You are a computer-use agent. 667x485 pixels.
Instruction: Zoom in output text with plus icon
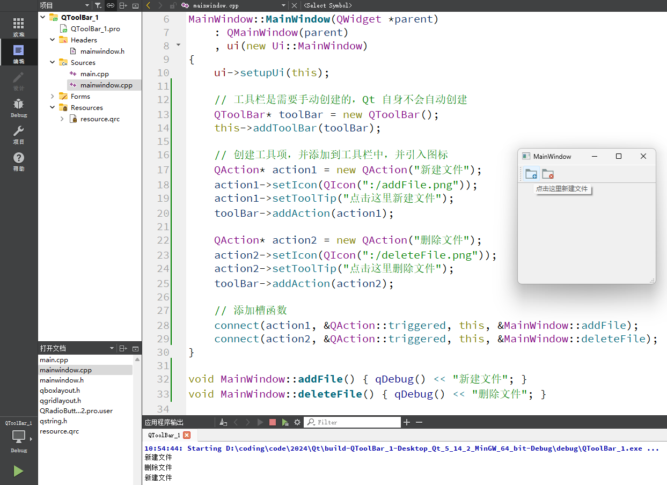click(x=407, y=422)
